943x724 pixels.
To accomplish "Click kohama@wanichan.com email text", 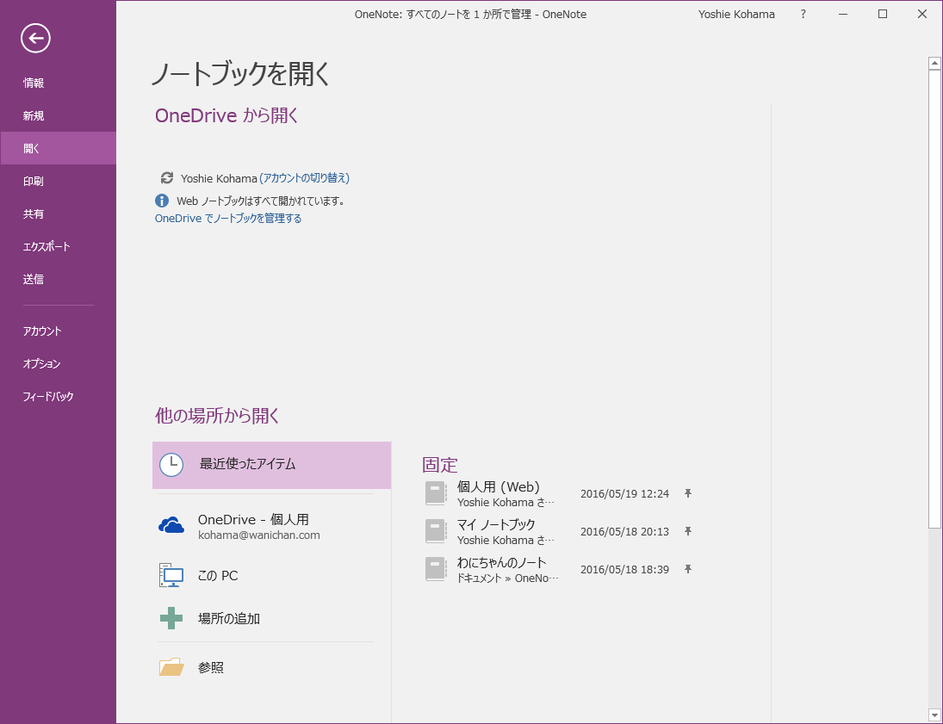I will pyautogui.click(x=259, y=535).
